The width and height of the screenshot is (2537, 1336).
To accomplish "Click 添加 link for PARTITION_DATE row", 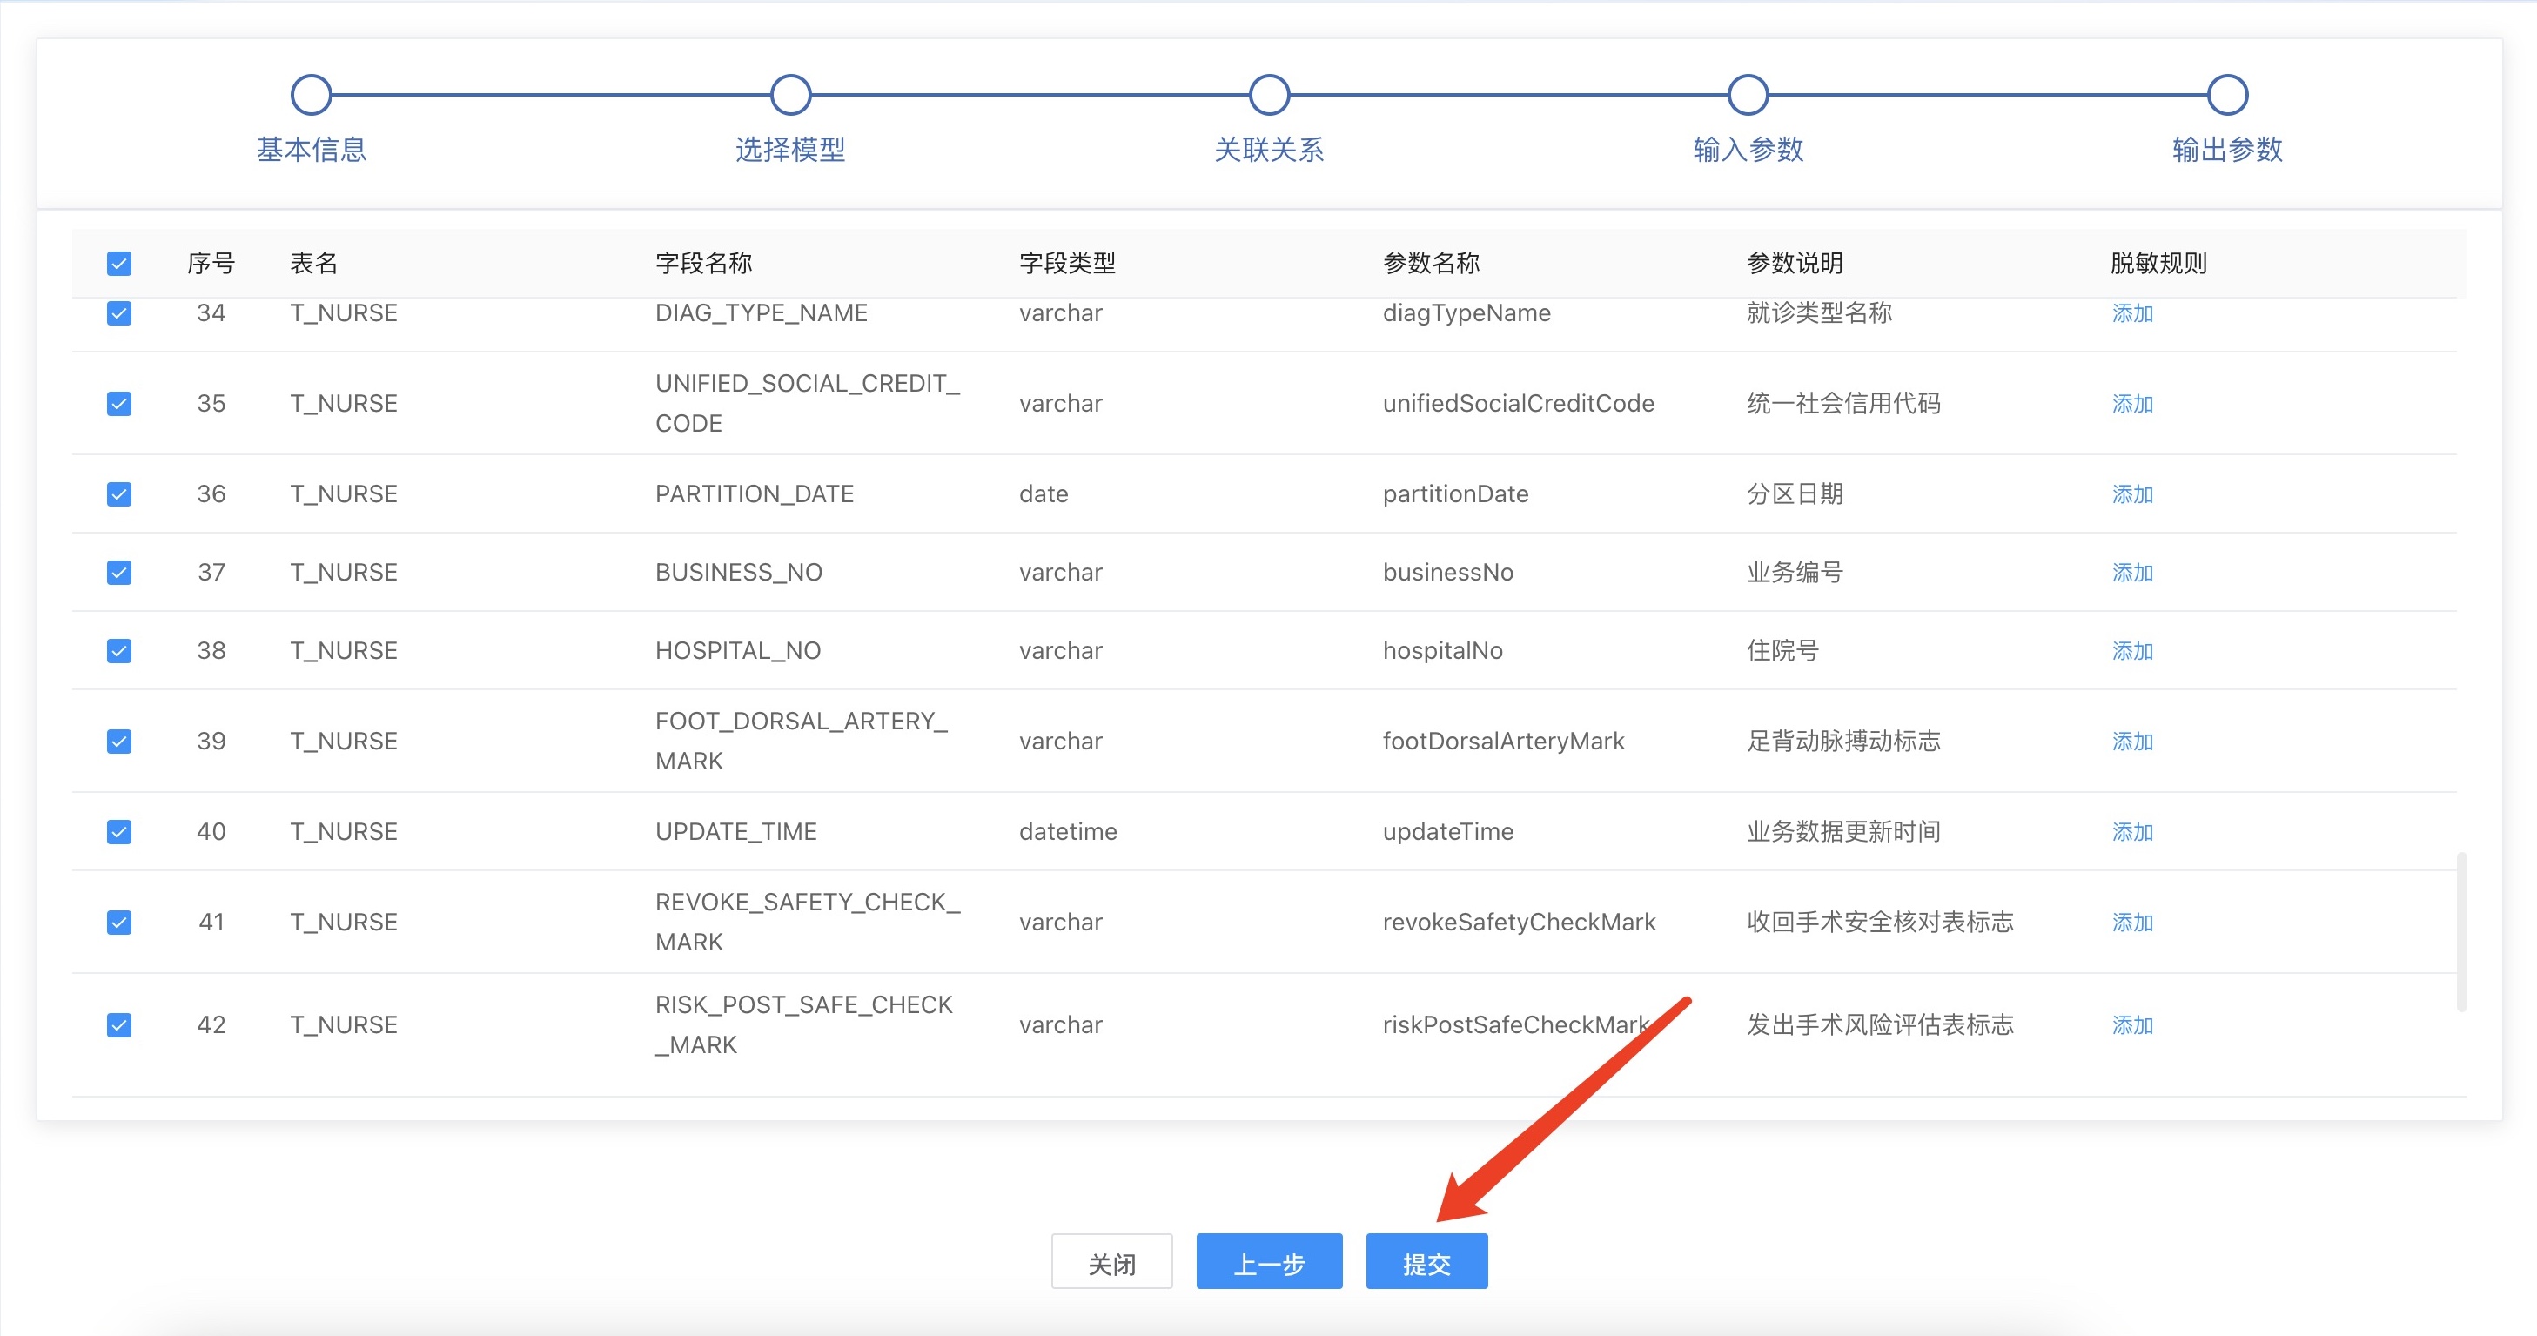I will point(2131,494).
